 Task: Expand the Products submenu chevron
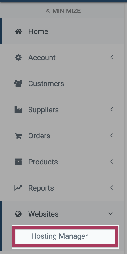(x=111, y=161)
